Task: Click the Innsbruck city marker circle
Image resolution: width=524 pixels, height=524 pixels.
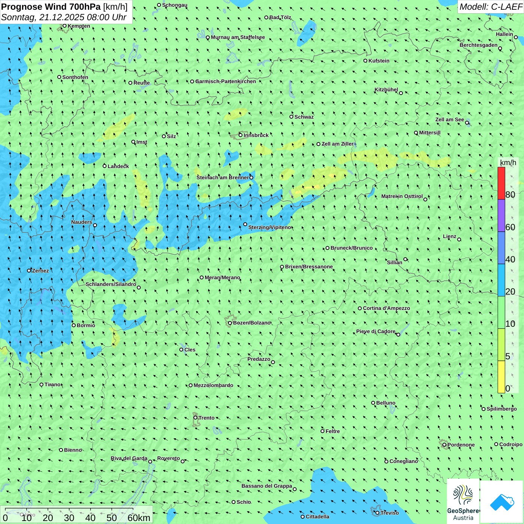Action: [241, 135]
